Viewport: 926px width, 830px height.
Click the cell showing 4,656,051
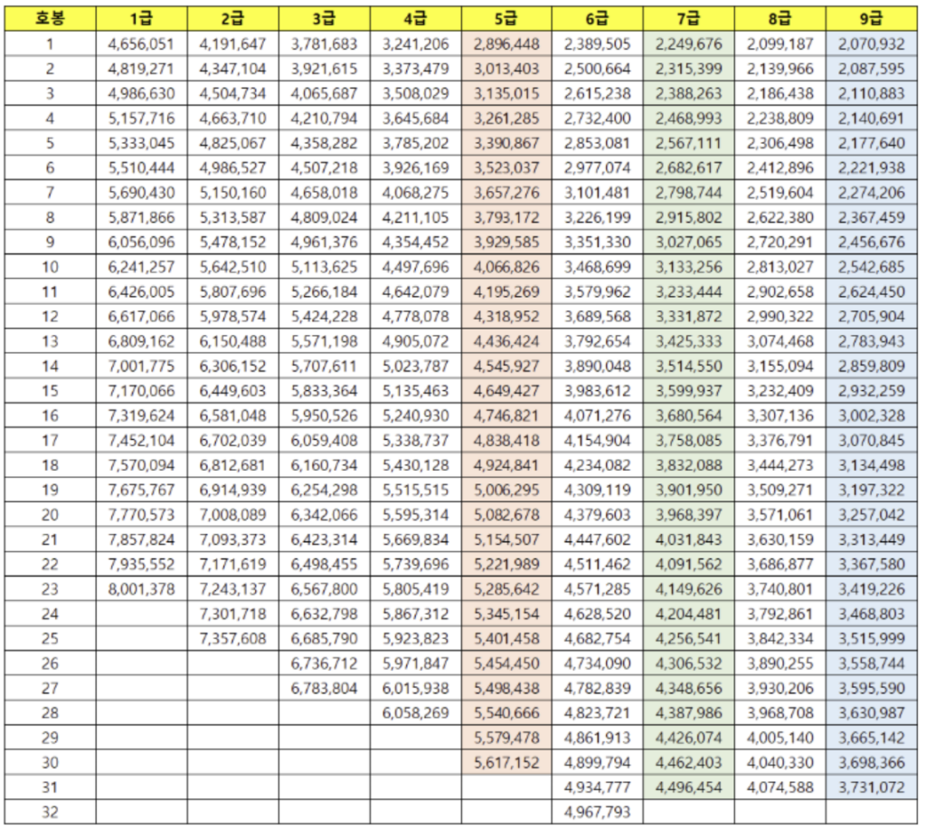point(141,43)
